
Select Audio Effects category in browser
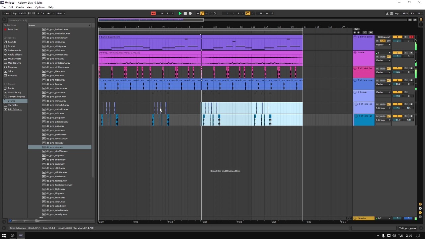click(x=15, y=54)
